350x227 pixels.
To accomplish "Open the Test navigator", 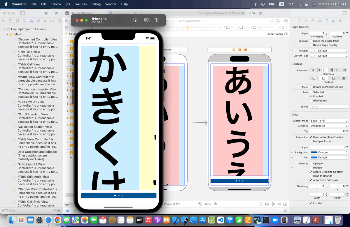I will (x=38, y=21).
